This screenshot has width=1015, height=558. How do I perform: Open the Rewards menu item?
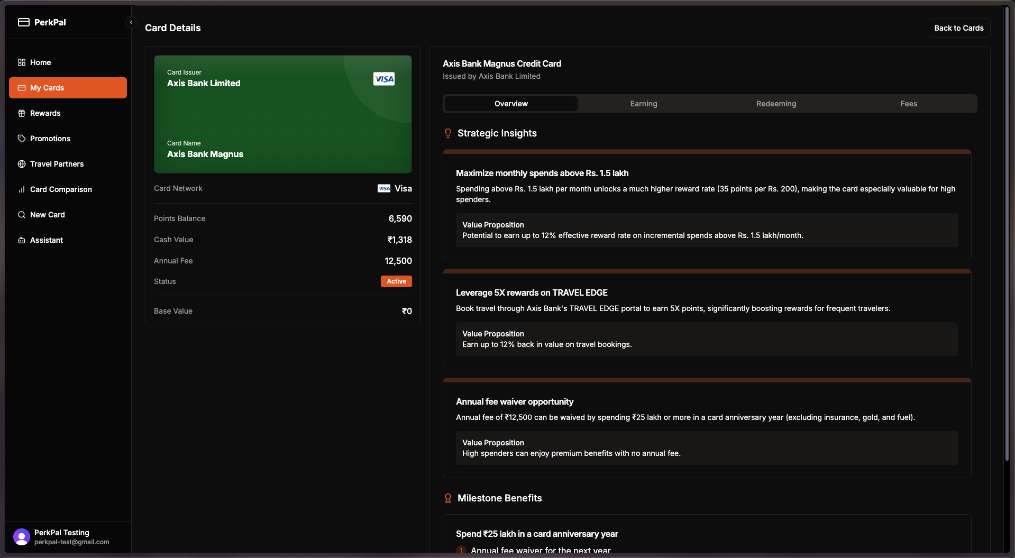[68, 113]
